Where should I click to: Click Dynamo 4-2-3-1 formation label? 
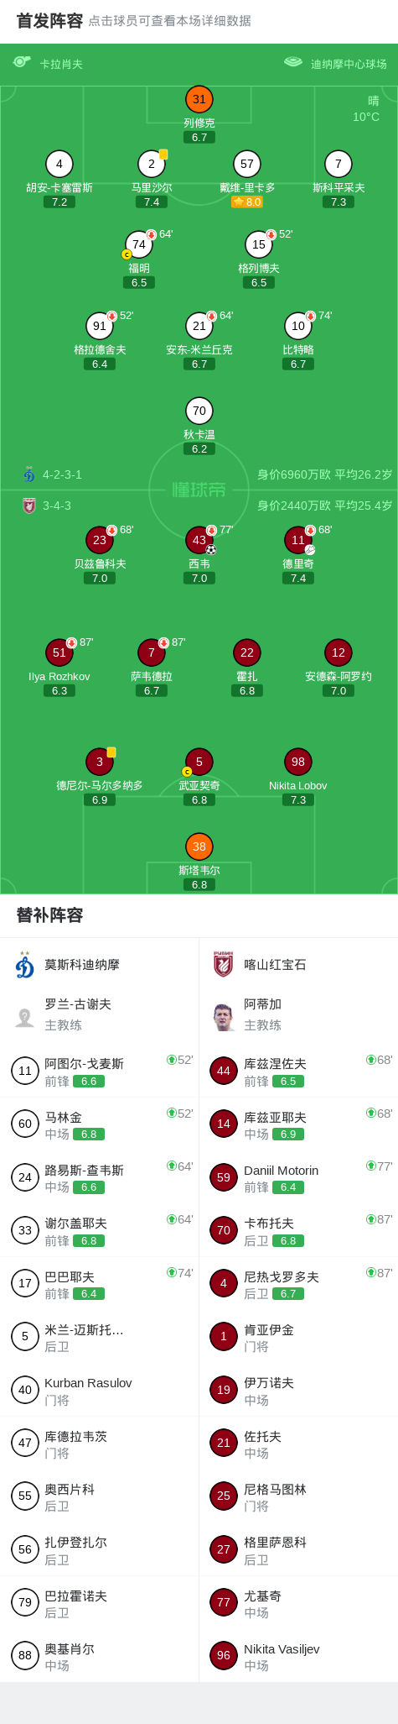tap(62, 474)
